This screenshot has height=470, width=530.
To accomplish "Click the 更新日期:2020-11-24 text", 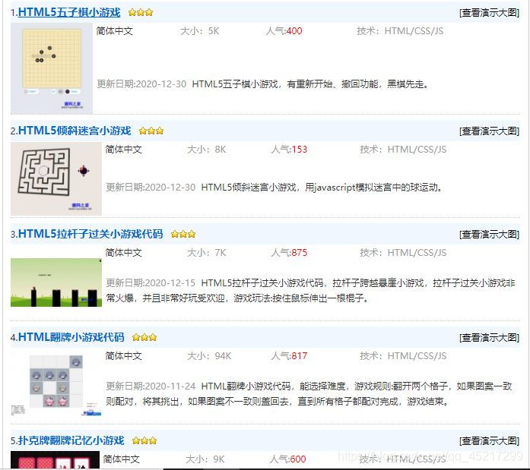I will click(151, 386).
